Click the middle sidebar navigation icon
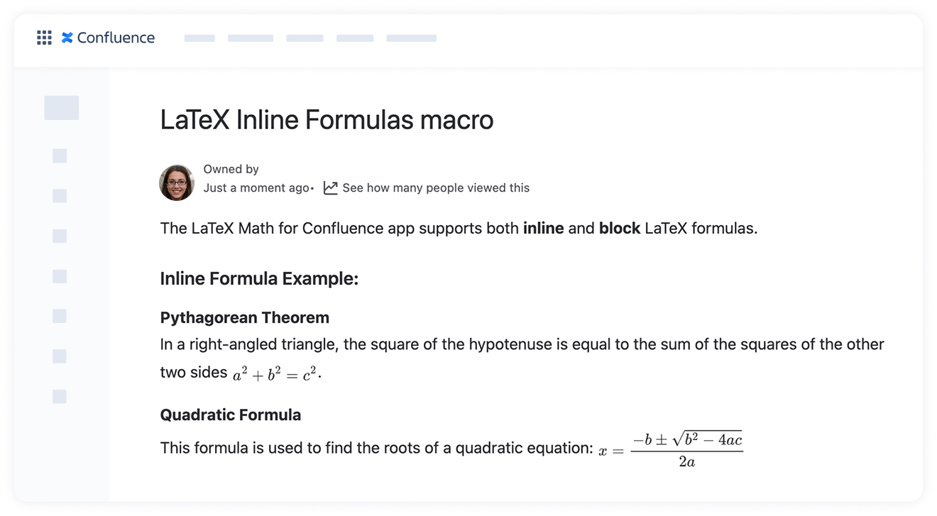 [x=60, y=276]
